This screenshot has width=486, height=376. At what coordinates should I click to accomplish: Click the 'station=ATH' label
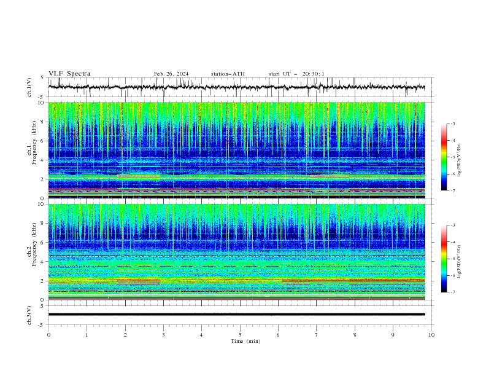point(228,74)
